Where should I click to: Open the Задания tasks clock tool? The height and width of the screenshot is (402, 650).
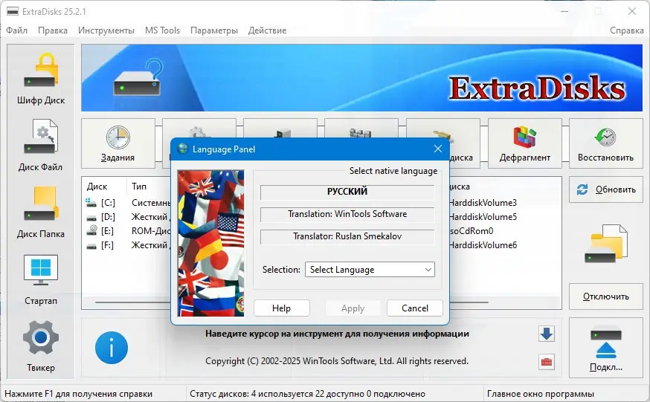pyautogui.click(x=118, y=143)
